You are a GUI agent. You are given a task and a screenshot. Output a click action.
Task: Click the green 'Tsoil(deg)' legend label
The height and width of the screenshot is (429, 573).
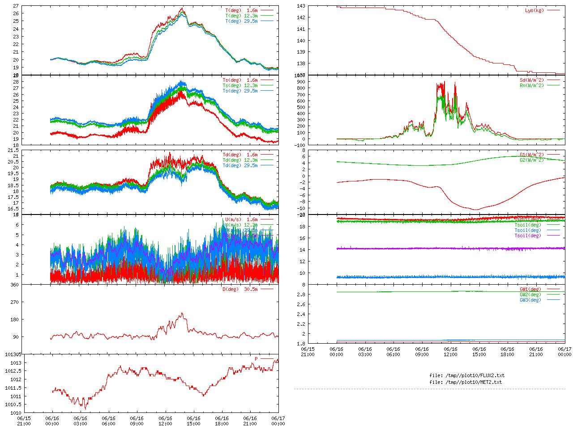(528, 225)
